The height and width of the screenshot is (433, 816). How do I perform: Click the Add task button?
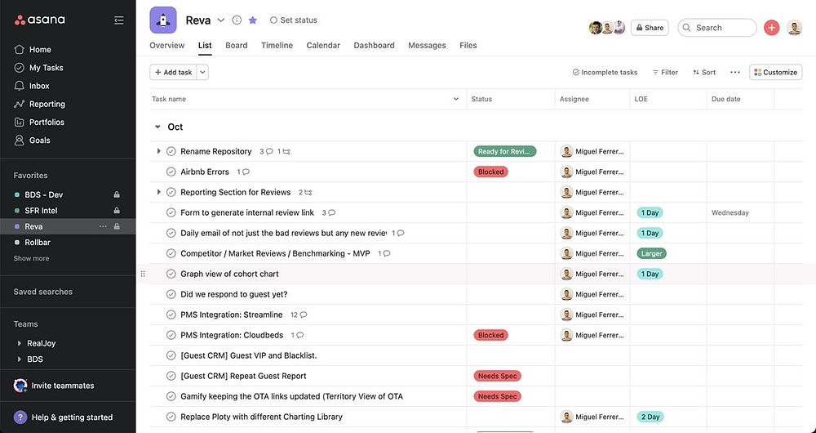173,73
